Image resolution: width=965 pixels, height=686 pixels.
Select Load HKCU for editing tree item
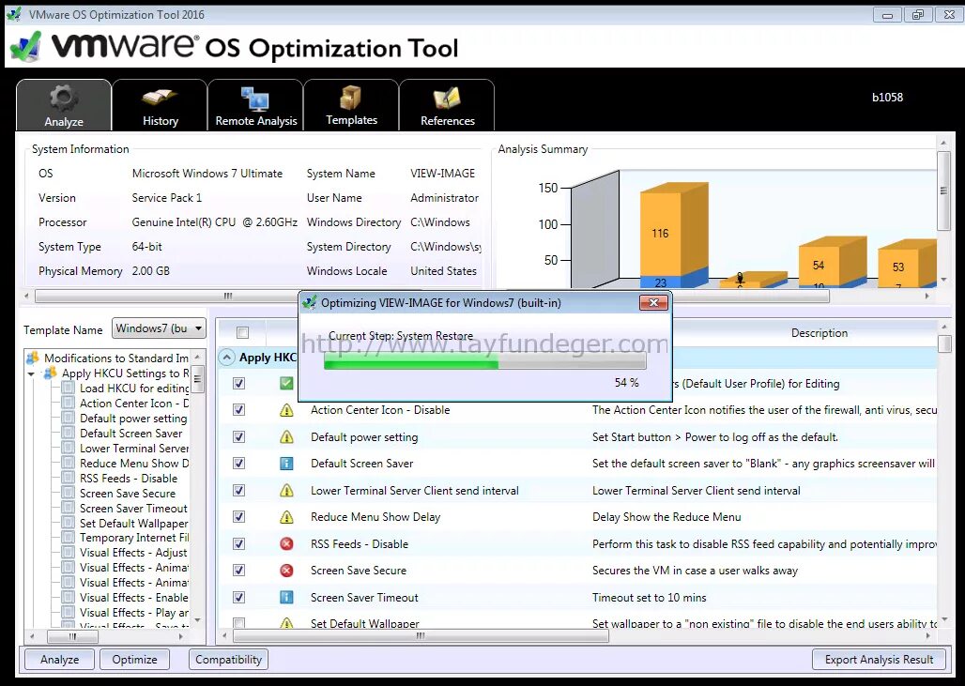[x=134, y=389]
